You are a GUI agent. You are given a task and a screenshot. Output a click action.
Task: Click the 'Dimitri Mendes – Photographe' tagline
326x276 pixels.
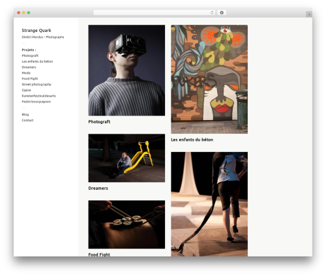click(43, 37)
